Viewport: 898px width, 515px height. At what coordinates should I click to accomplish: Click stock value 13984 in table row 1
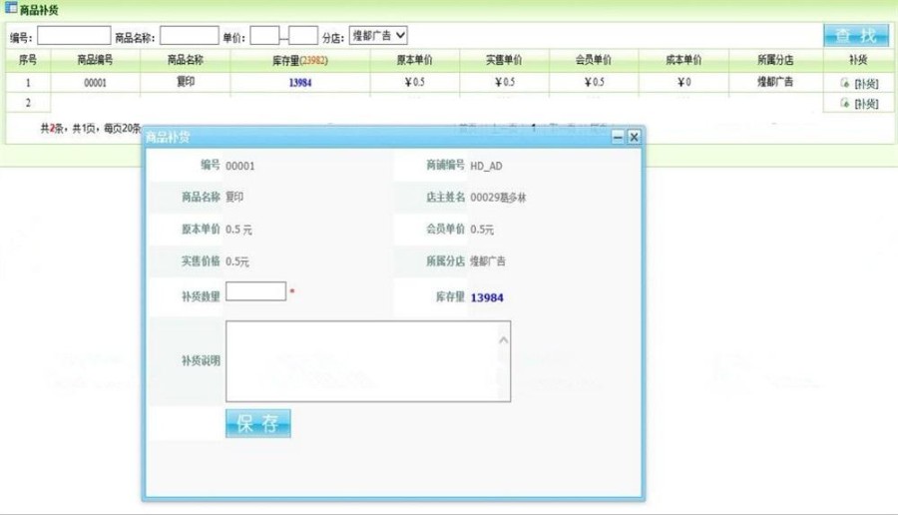300,83
